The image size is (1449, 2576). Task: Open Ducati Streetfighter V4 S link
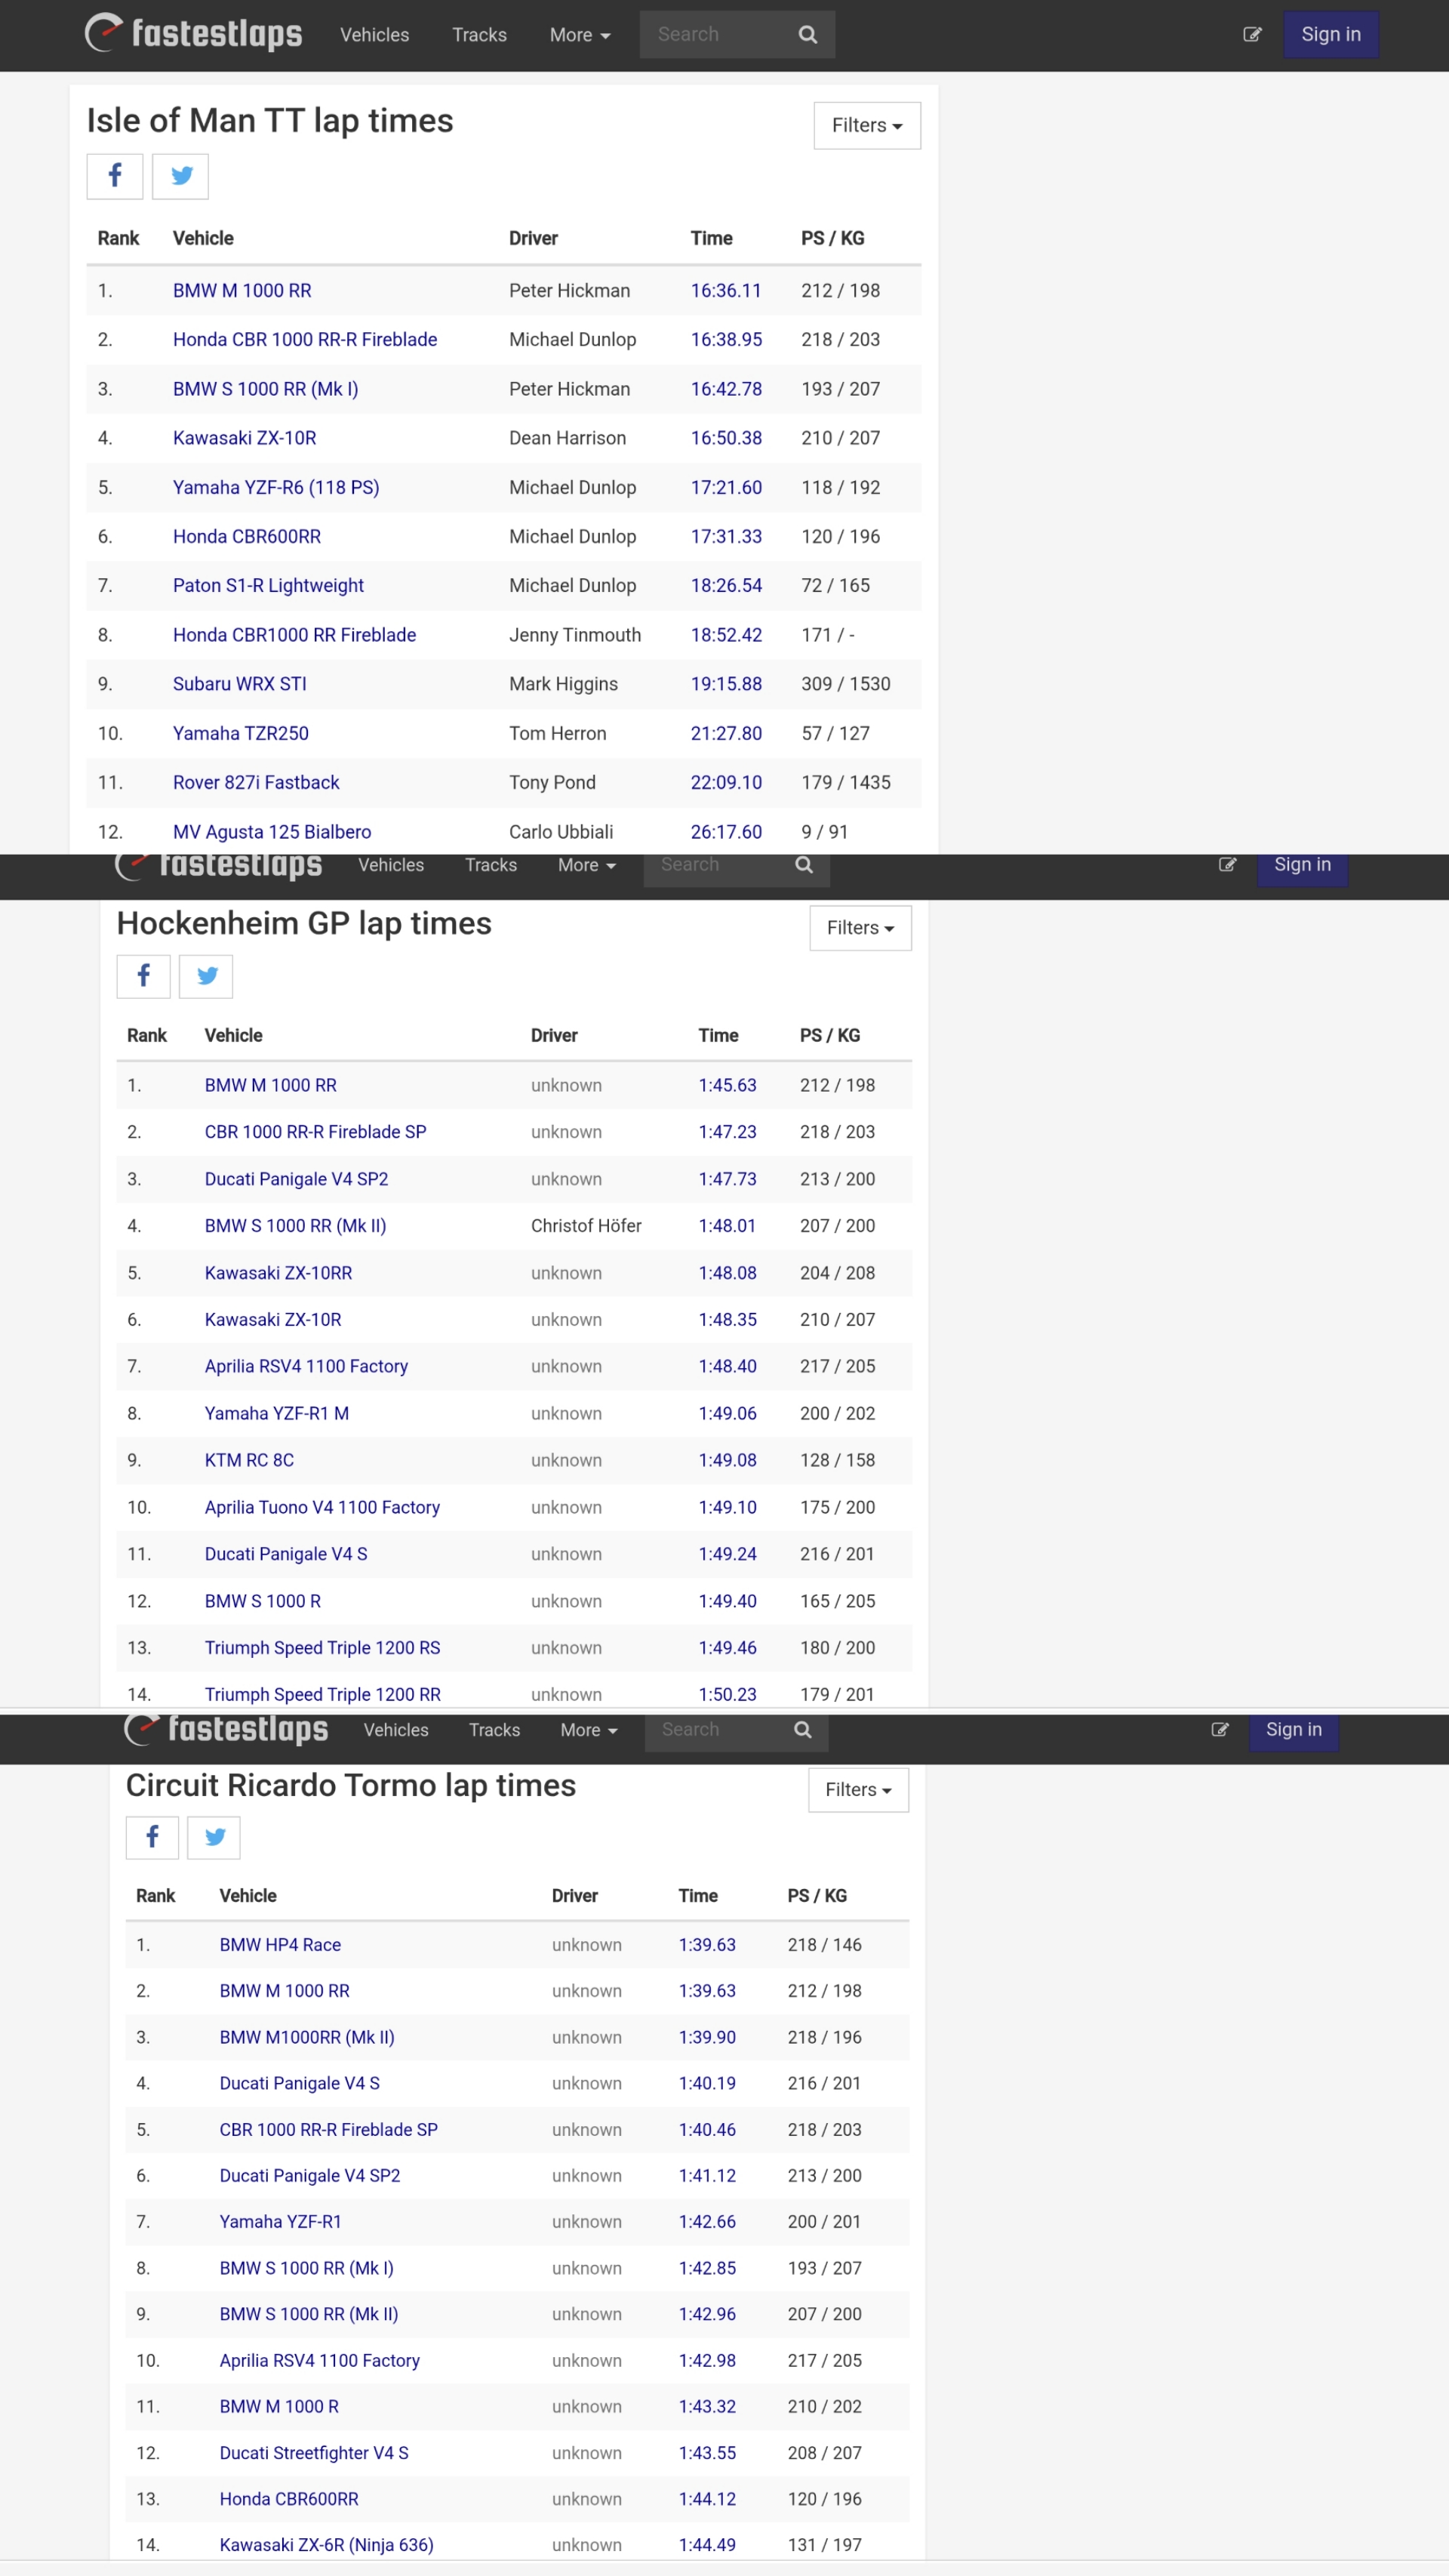pos(314,2454)
